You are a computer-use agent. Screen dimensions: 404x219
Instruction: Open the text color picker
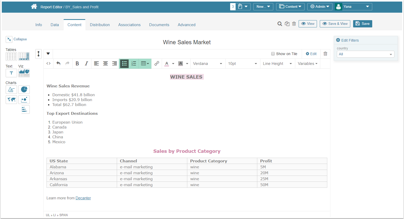(167, 64)
